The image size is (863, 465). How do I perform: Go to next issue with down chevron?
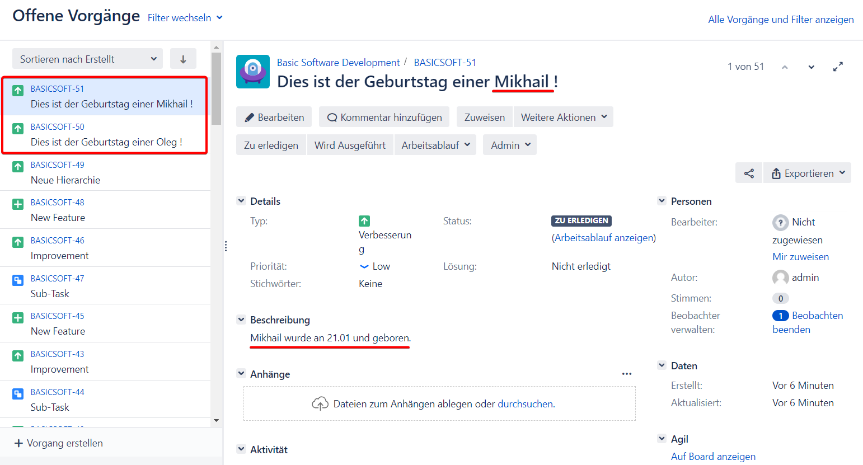pos(811,67)
